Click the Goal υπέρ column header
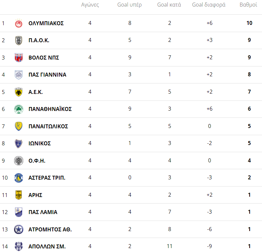 [130, 5]
